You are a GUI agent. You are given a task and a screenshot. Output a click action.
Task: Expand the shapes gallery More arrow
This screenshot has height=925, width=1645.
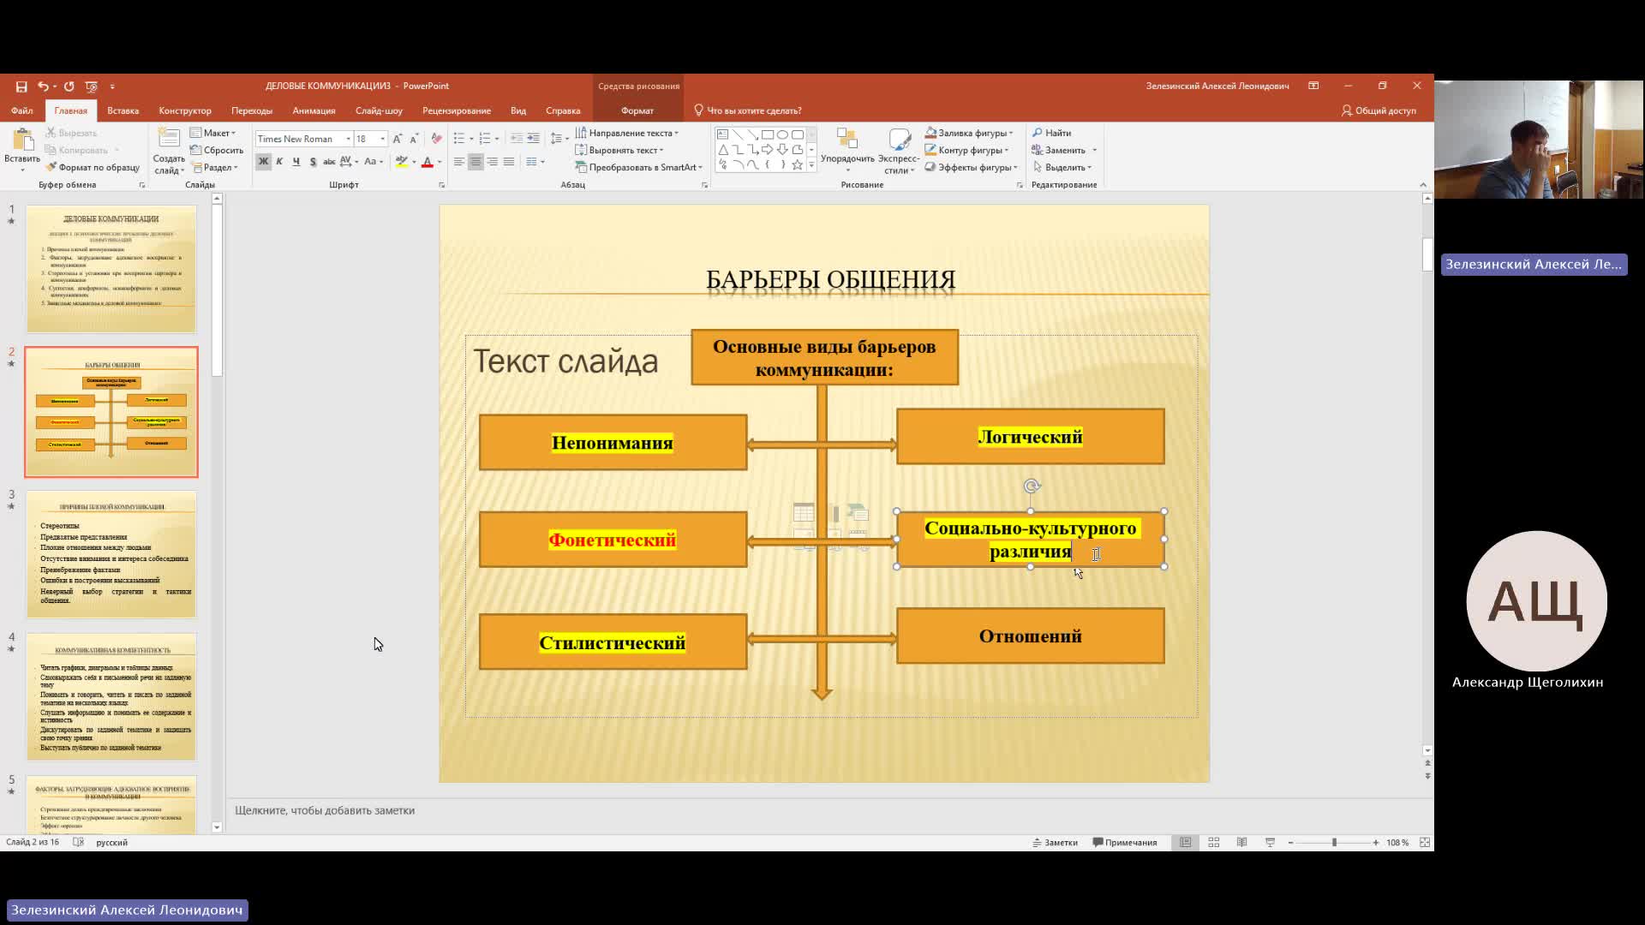tap(811, 164)
